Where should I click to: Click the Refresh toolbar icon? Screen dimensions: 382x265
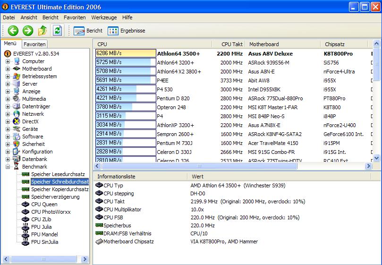pos(57,31)
